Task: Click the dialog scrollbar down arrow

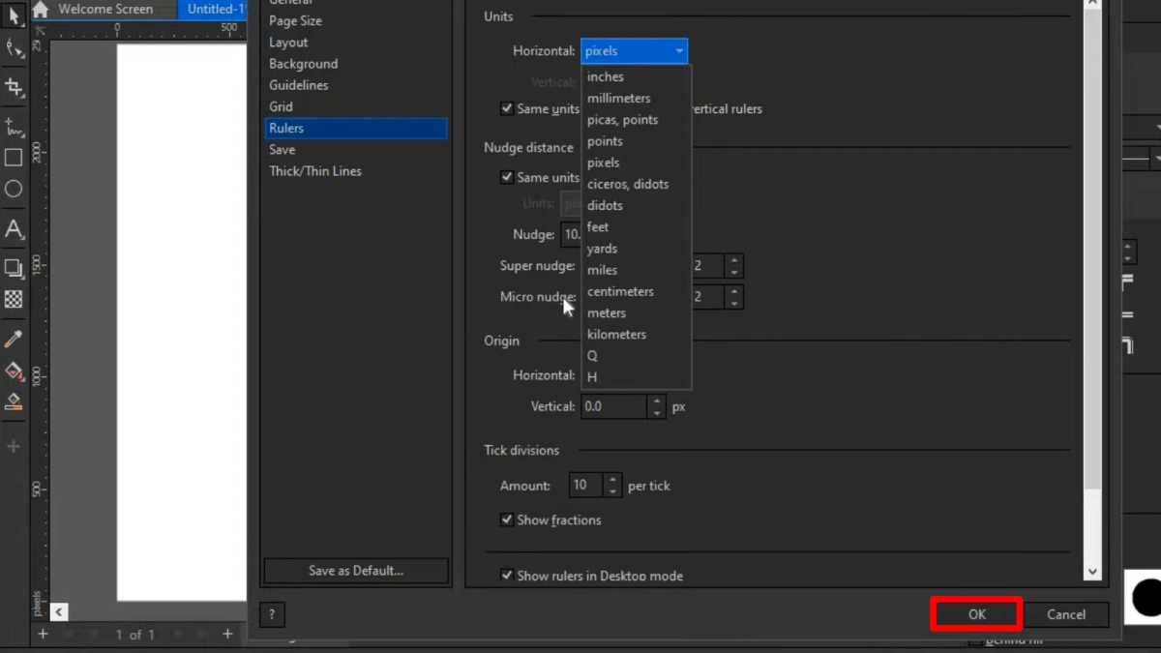Action: click(x=1092, y=572)
